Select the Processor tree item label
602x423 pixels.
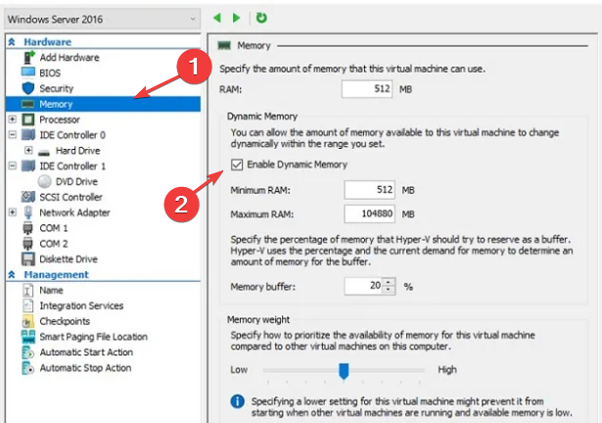60,119
